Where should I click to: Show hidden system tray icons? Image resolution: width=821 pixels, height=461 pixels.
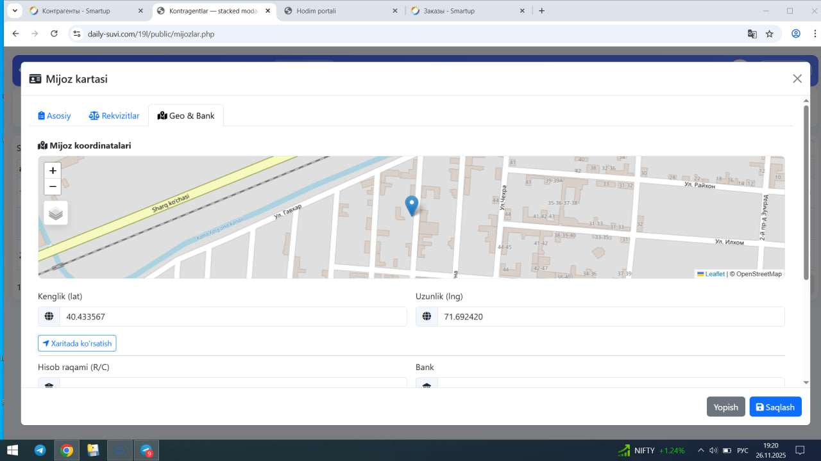[x=701, y=450]
